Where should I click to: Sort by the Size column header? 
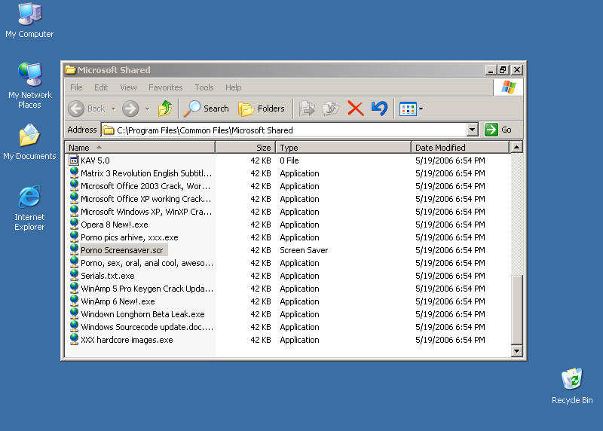(x=246, y=148)
